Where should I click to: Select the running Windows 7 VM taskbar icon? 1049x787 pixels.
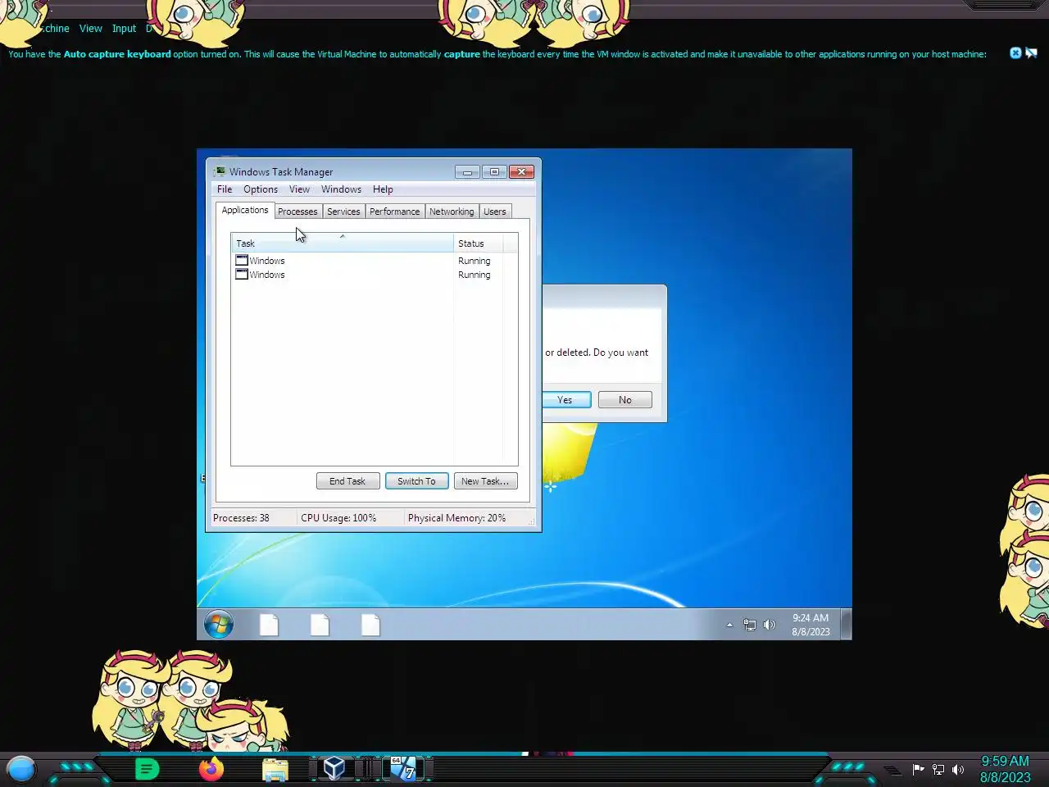402,768
